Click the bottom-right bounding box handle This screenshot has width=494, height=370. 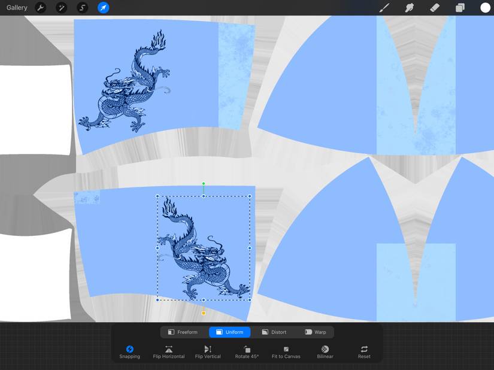(250, 300)
